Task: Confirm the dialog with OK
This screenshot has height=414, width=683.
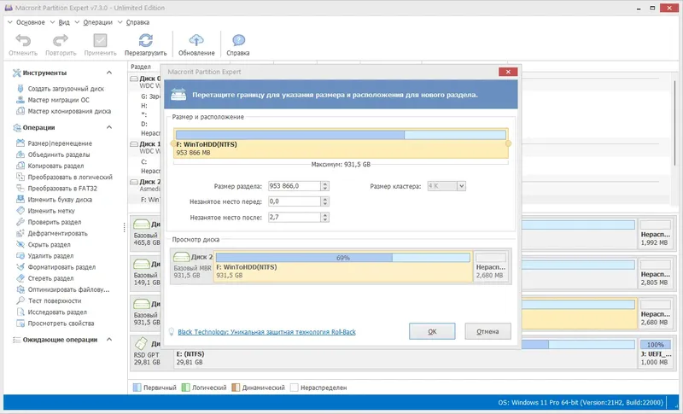Action: coord(432,331)
